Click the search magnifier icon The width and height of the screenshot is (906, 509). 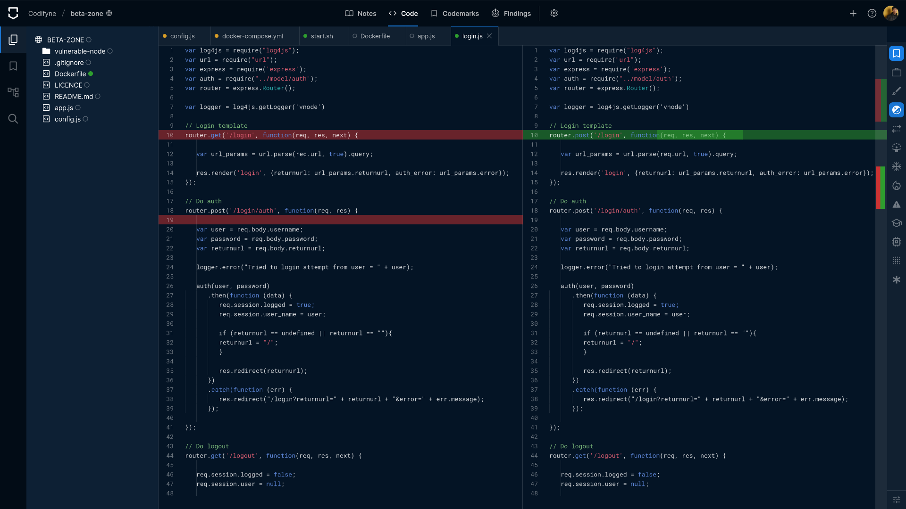click(x=13, y=119)
